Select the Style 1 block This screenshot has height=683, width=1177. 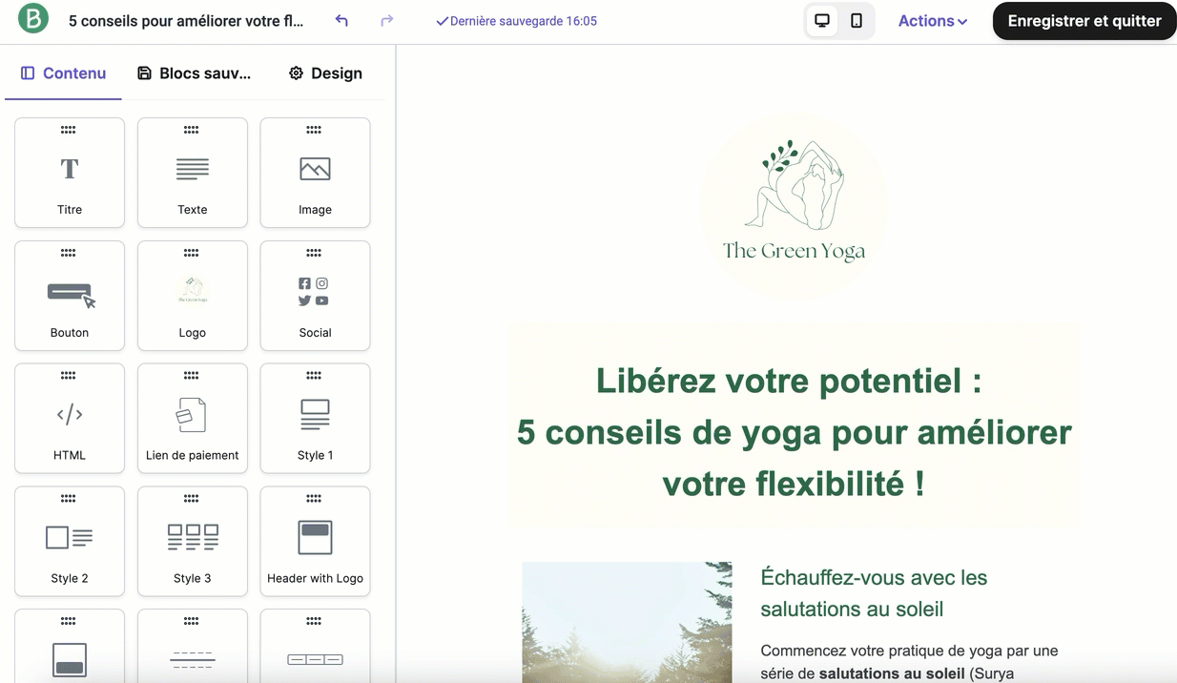315,418
